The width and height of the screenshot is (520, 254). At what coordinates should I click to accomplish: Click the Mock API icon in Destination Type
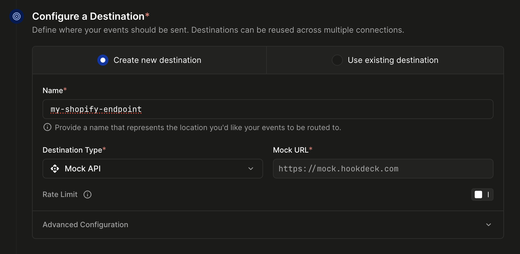tap(55, 169)
